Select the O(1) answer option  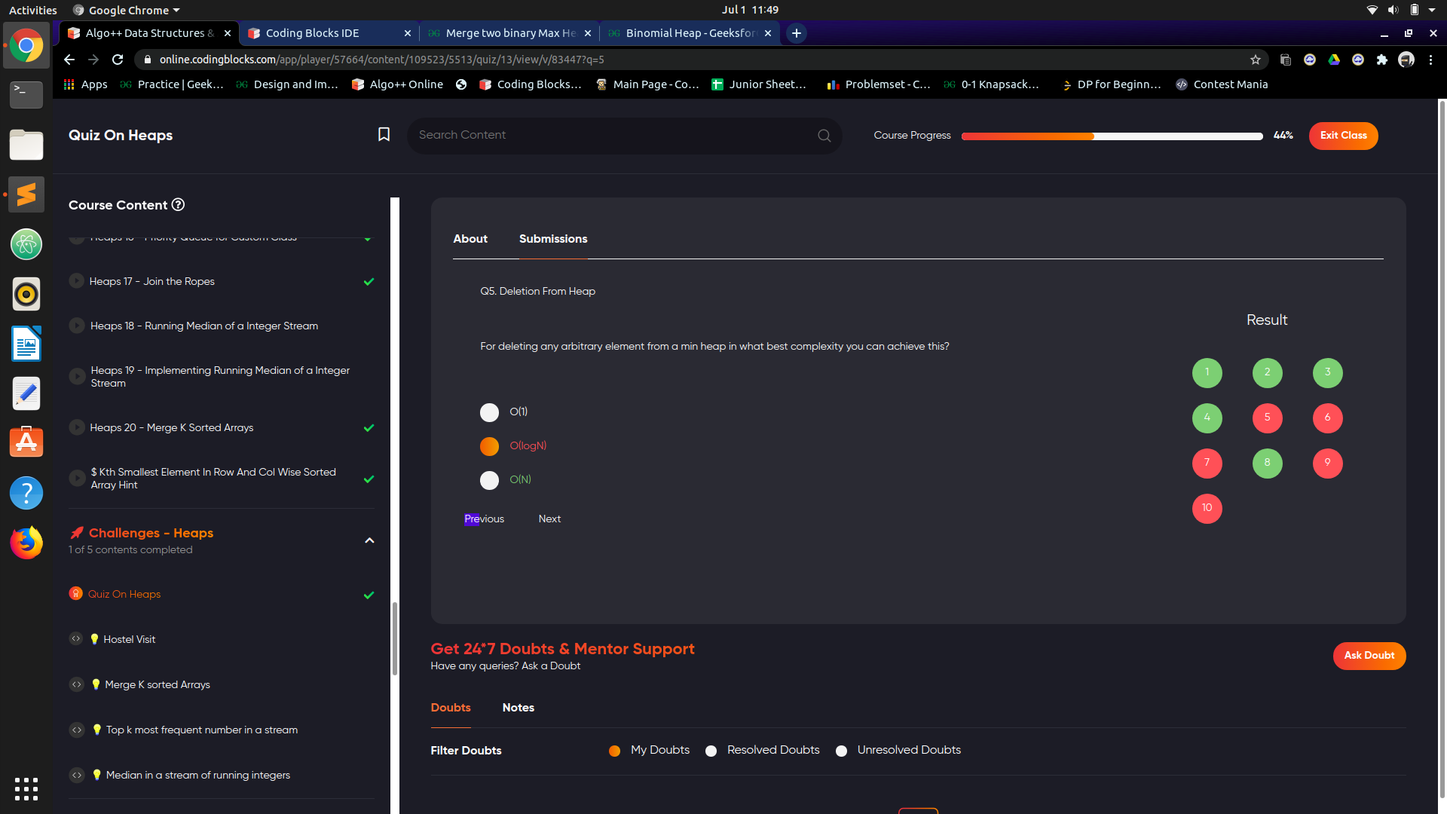click(x=489, y=412)
